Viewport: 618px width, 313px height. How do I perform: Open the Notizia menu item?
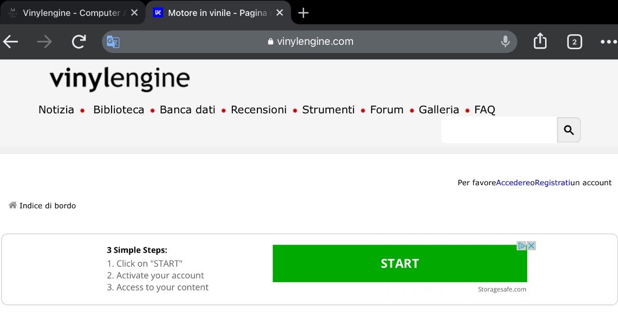tap(56, 110)
